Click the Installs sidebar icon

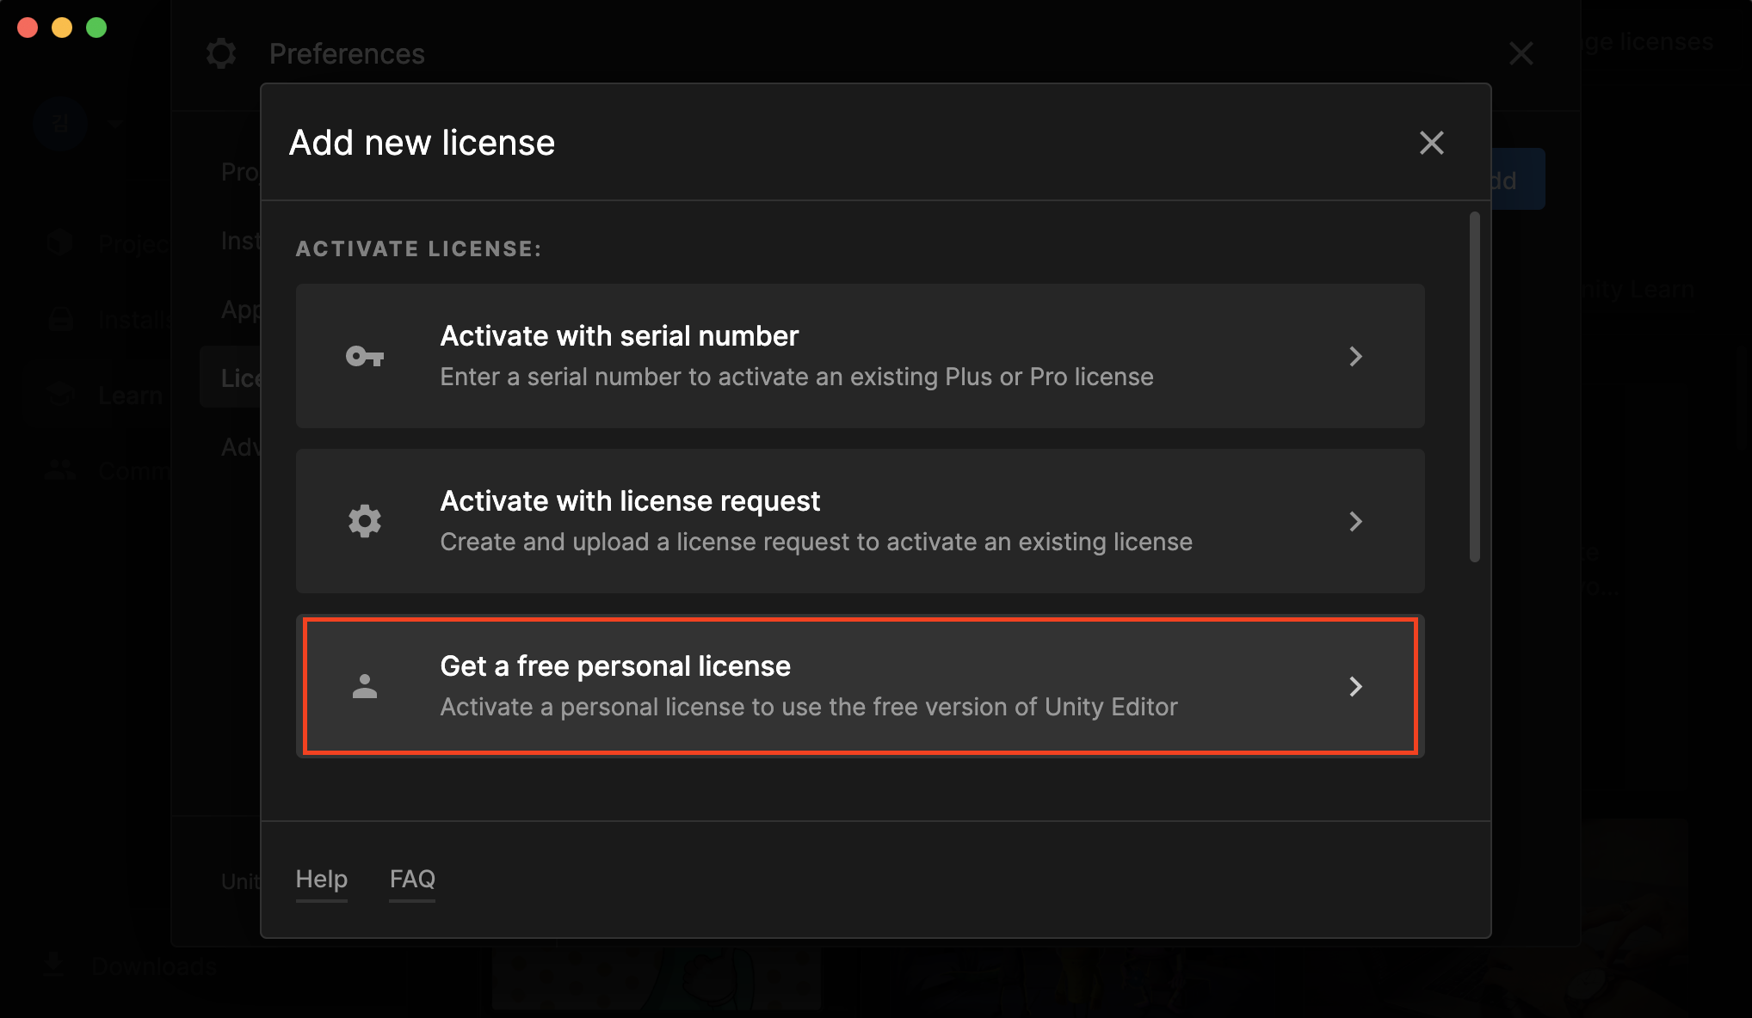(60, 320)
